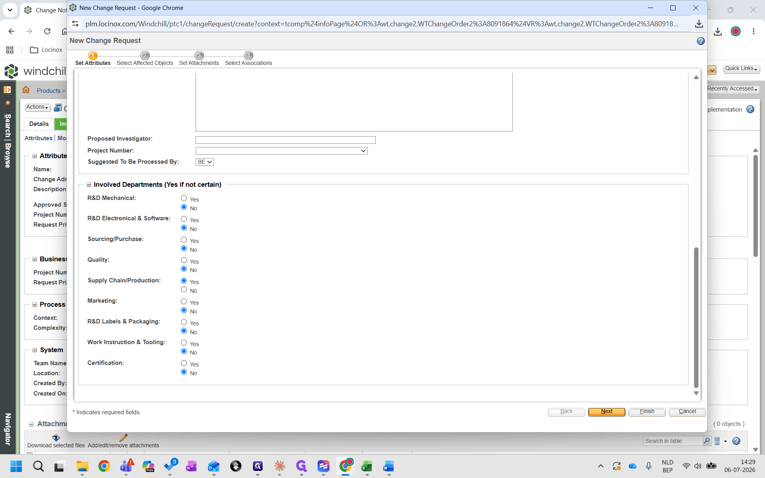Open Microsoft Teams from the taskbar
765x478 pixels.
[127, 466]
